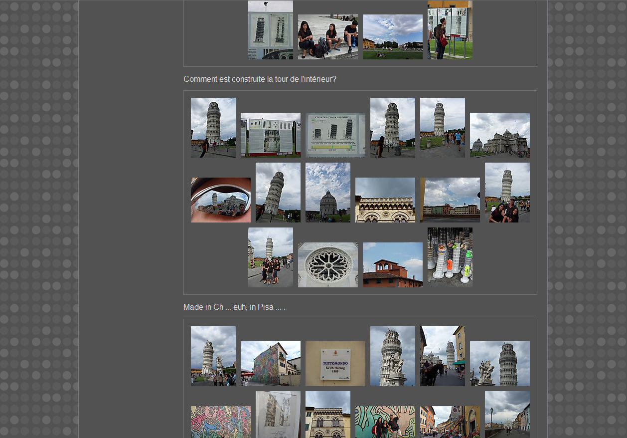Open the rose window photo
This screenshot has width=627, height=438.
327,264
